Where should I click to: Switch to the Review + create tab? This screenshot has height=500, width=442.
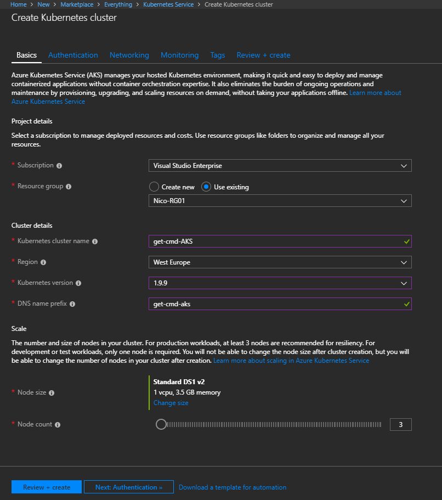tap(263, 55)
